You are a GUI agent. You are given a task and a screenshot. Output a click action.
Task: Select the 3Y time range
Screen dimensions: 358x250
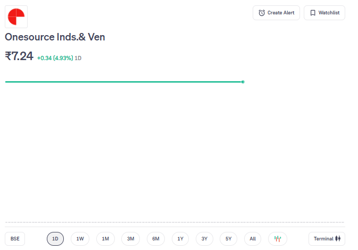point(205,239)
